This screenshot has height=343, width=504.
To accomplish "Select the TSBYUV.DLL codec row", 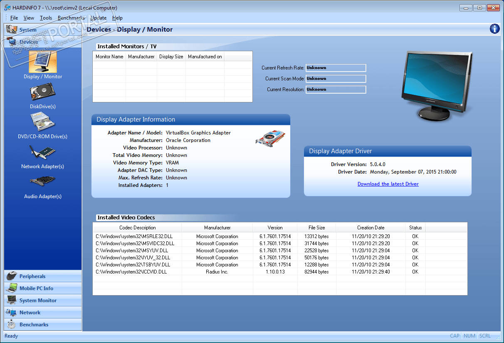I will [x=280, y=265].
